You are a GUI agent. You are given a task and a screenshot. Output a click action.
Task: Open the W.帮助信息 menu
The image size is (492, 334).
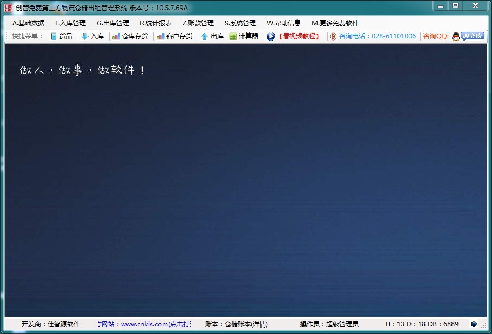coord(284,23)
